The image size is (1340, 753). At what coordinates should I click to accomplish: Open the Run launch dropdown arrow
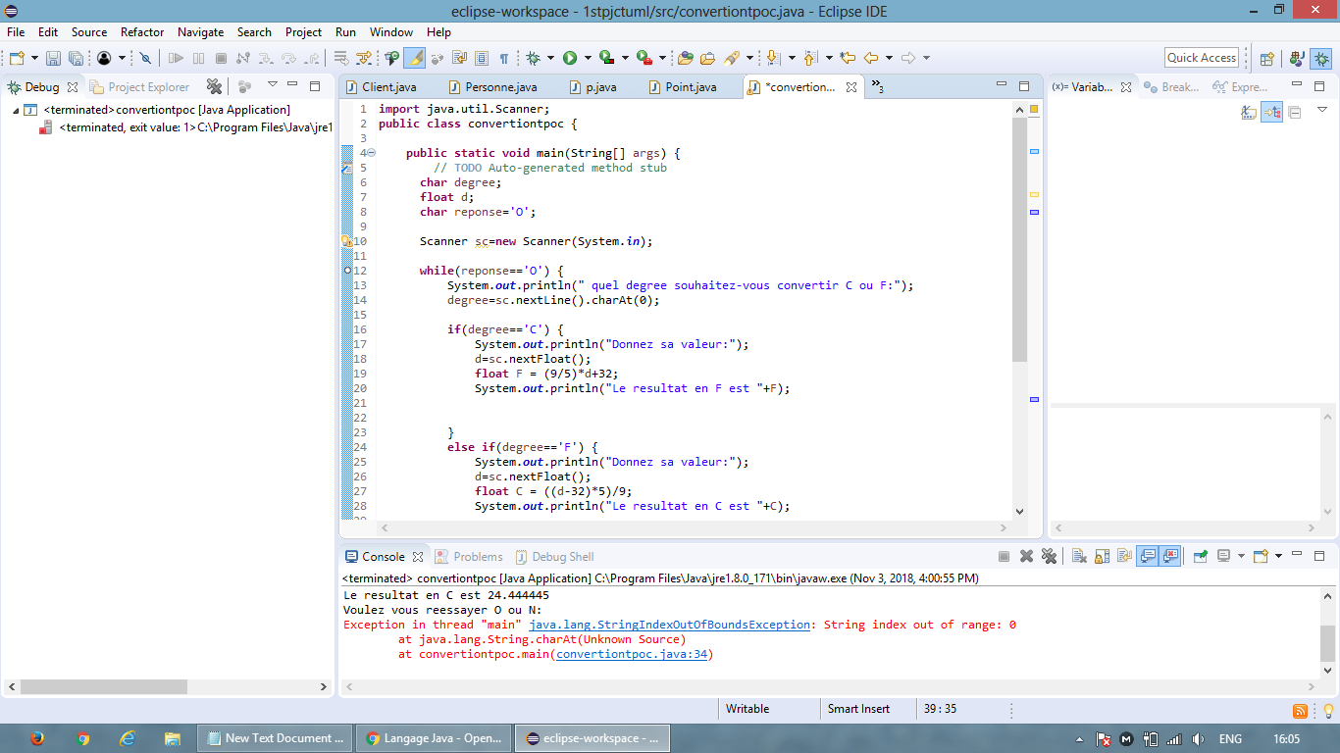[x=587, y=59]
